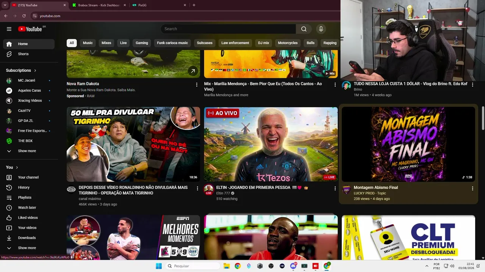Image resolution: width=485 pixels, height=272 pixels.
Task: Reload the page in the browser
Action: [x=24, y=16]
